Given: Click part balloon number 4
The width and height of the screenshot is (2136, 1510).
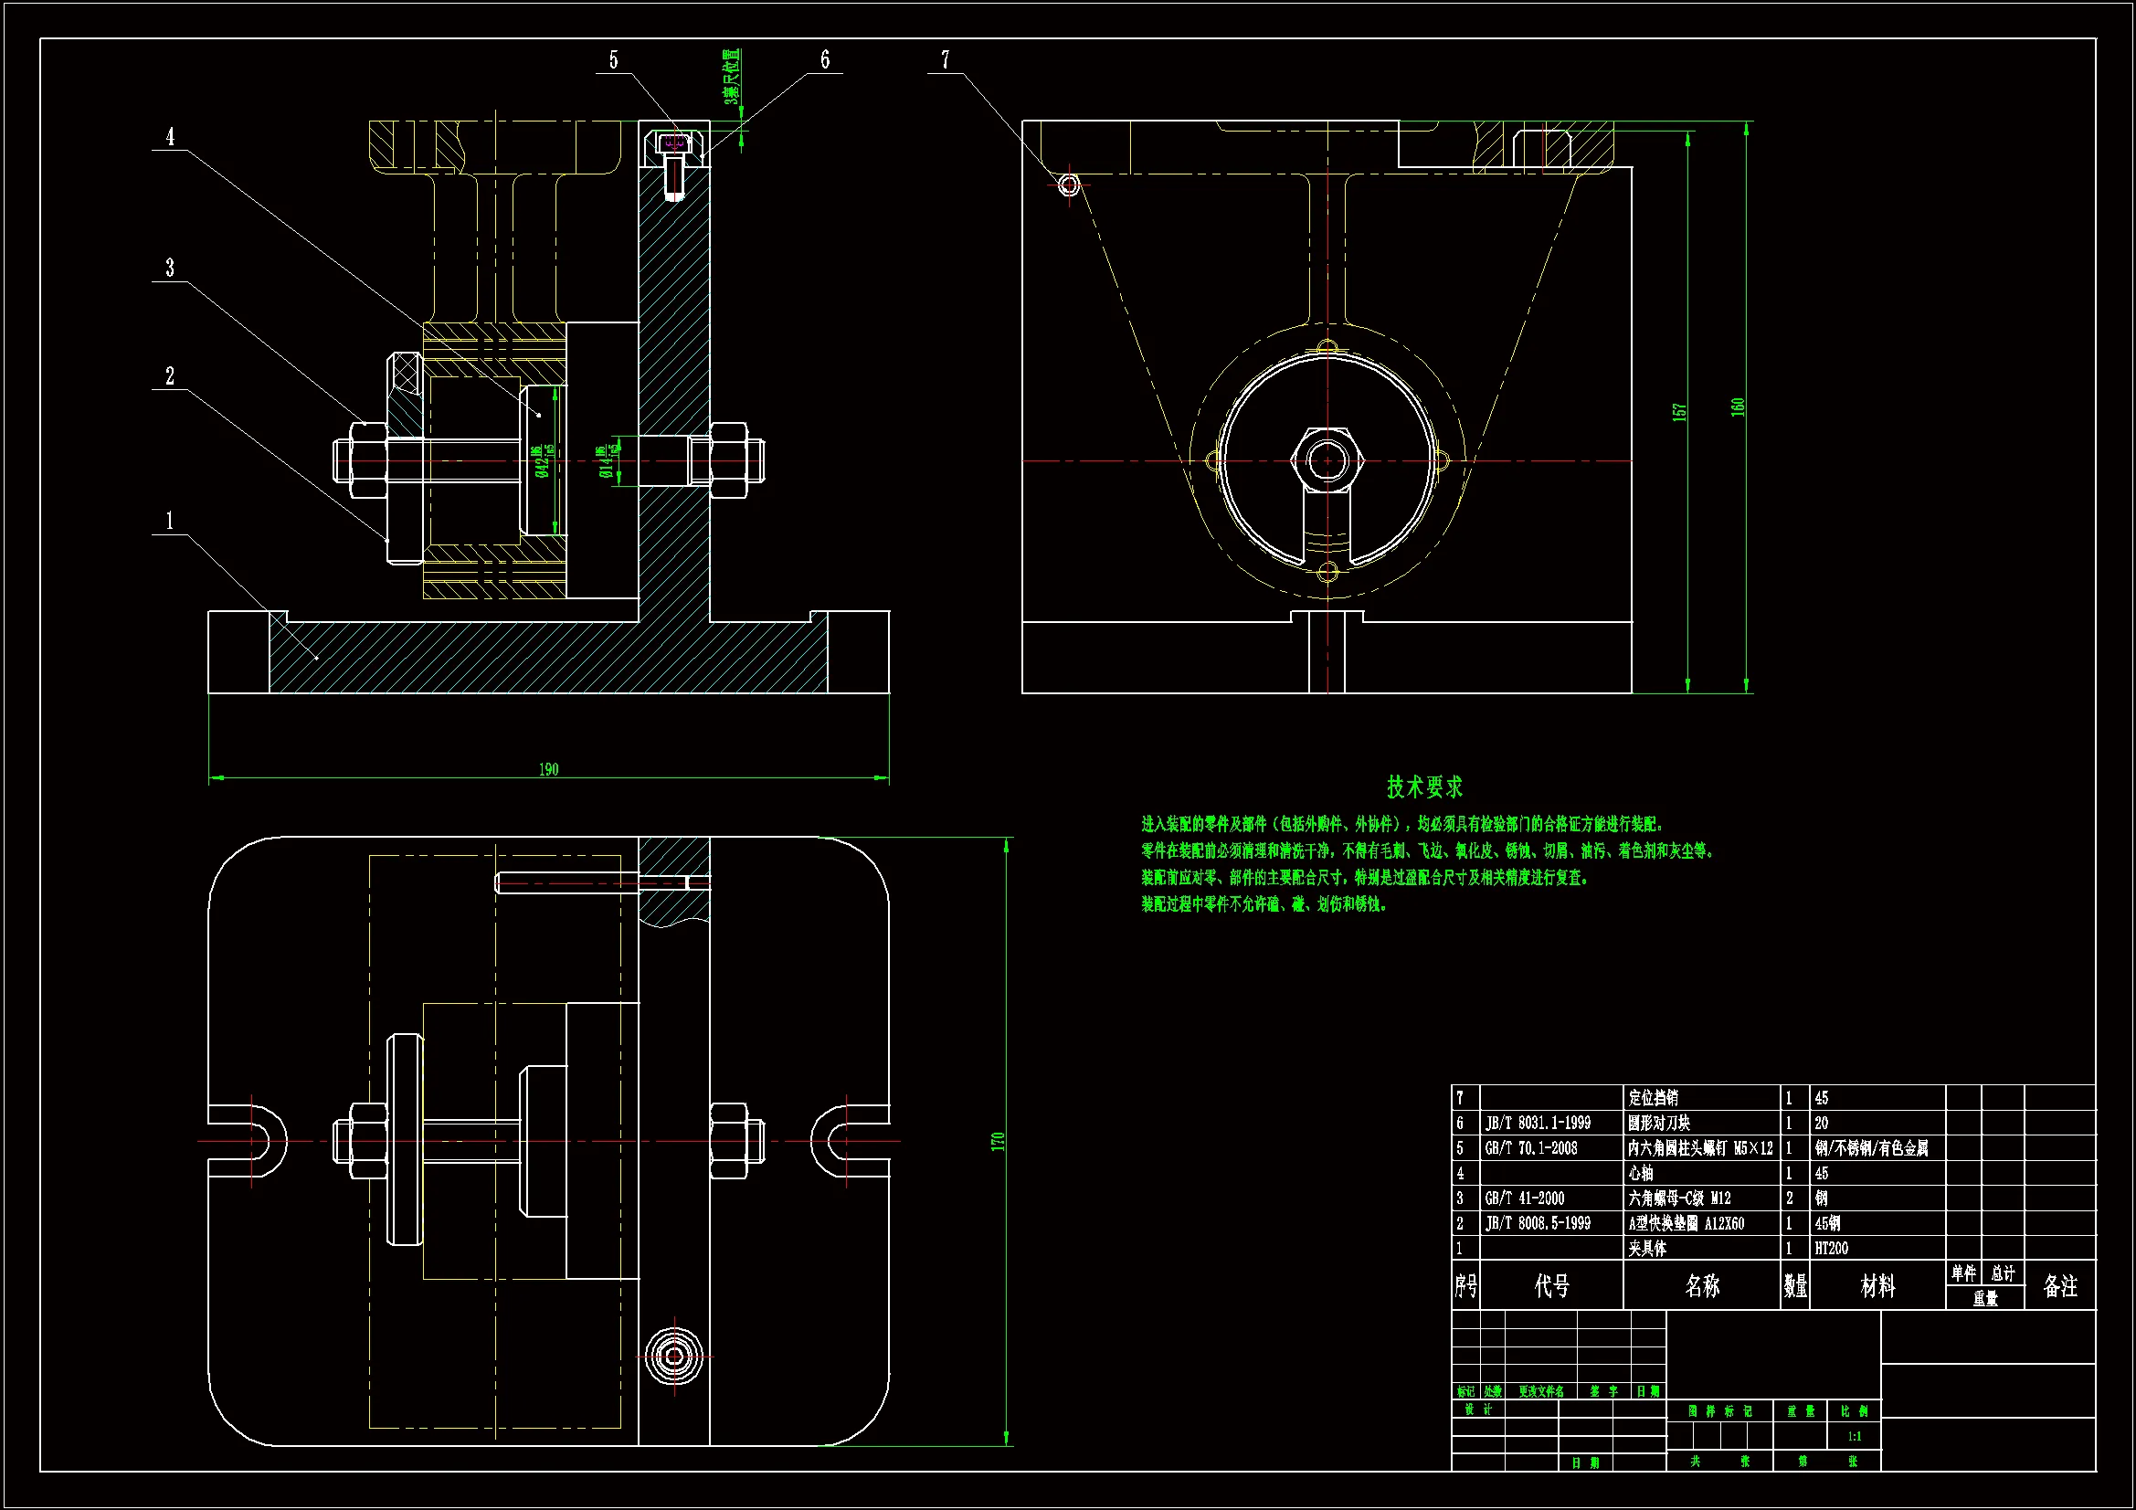Looking at the screenshot, I should point(170,137).
